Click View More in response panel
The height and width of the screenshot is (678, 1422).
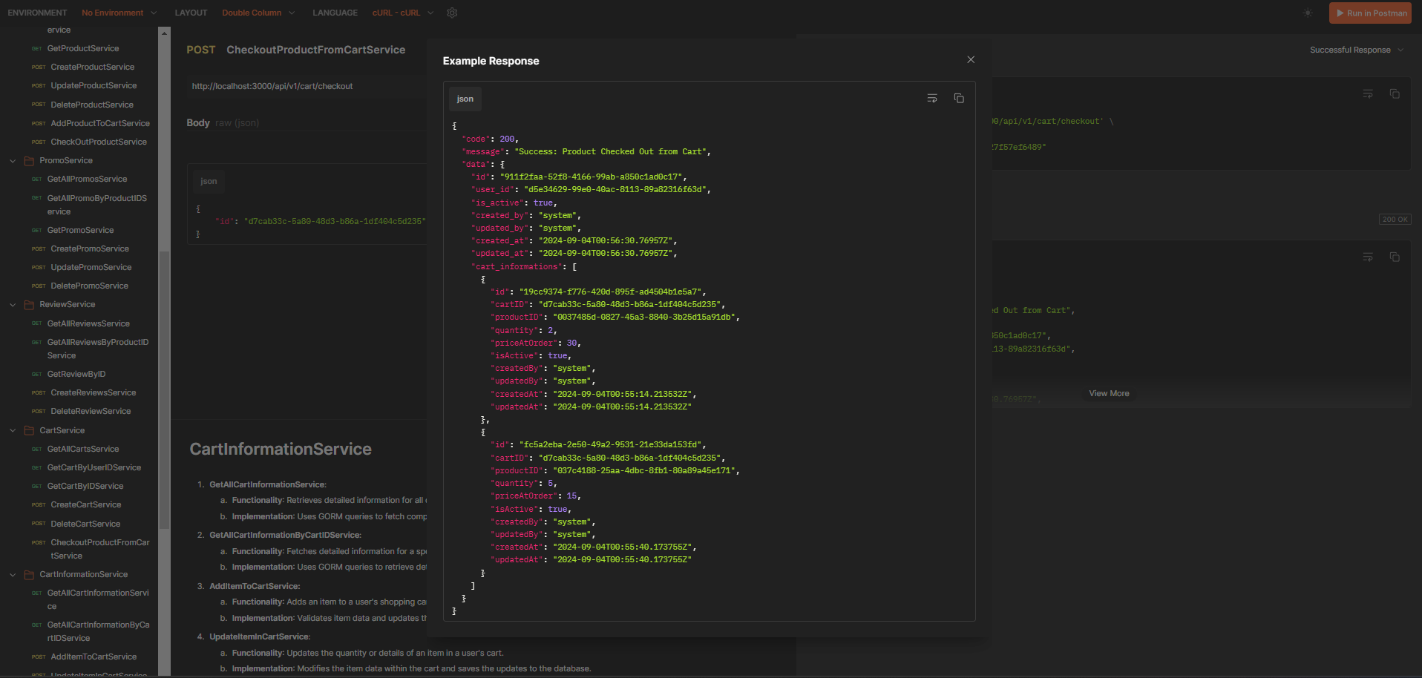[x=1109, y=393]
